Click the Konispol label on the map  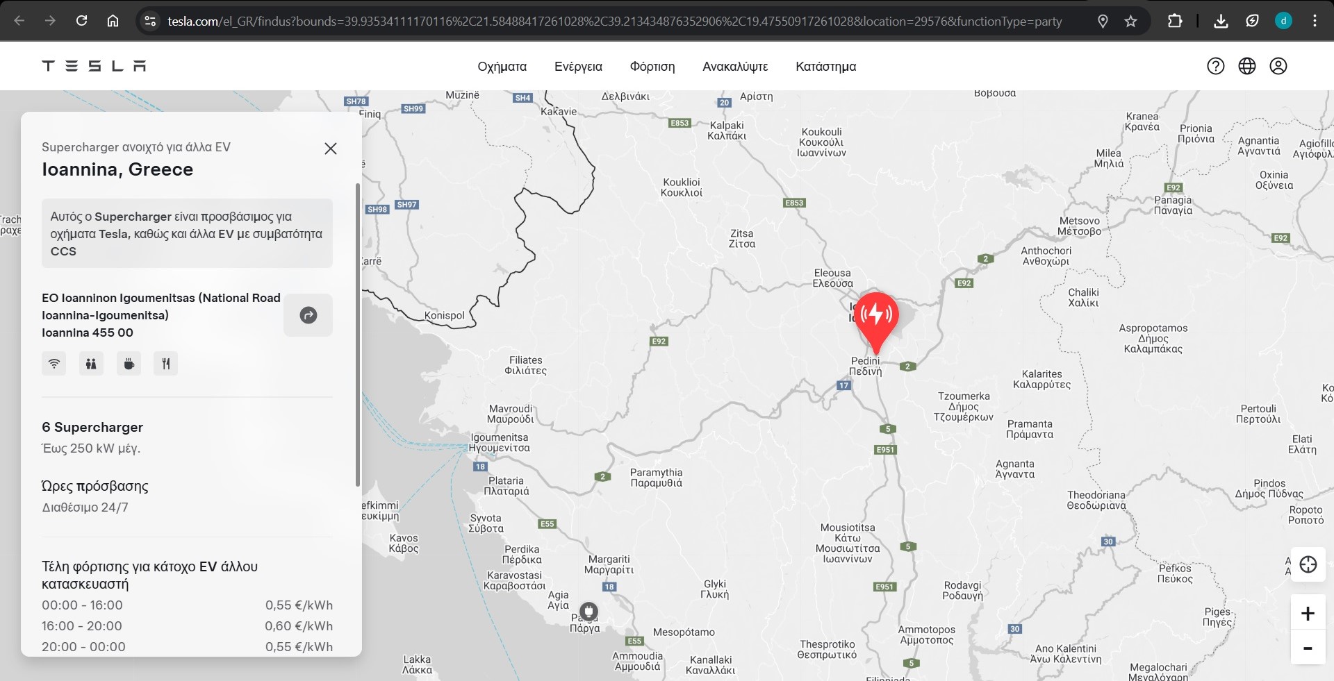[445, 315]
